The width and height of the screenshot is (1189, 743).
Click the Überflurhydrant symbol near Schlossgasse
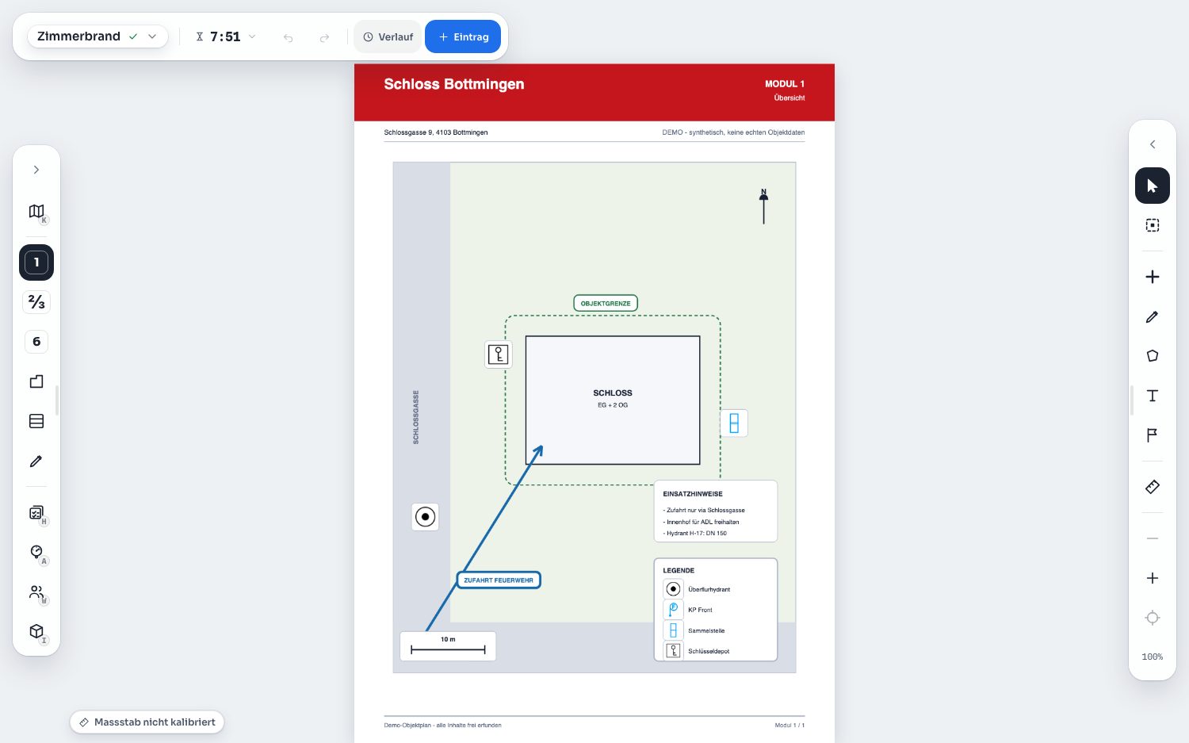pos(426,517)
